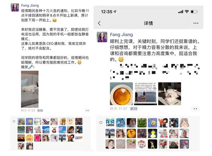Open Fang Jiang's avatar on the right post
Viewport: 212px width, 156px height.
coord(102,37)
